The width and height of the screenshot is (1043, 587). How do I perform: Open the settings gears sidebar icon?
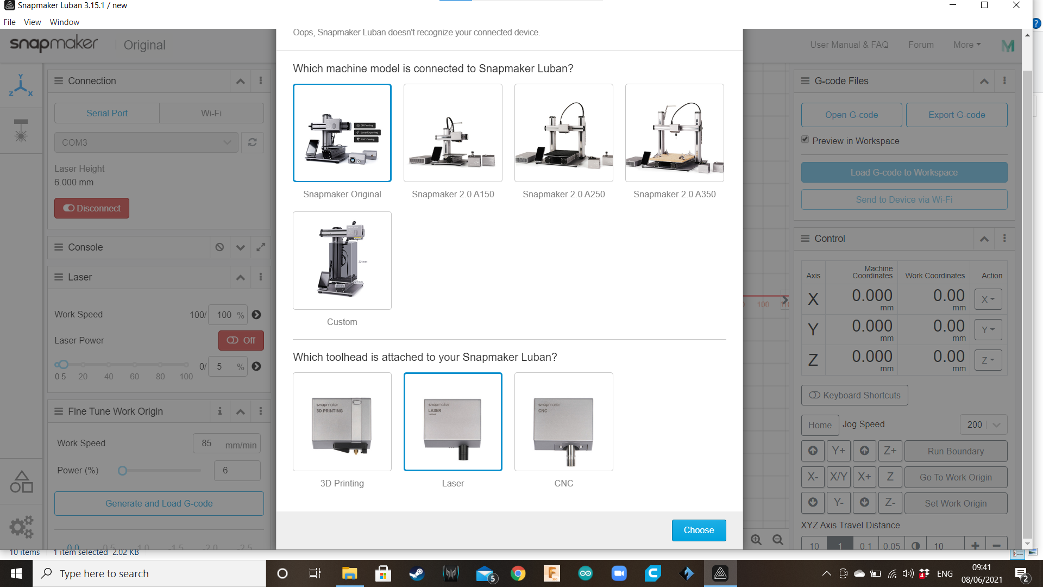click(x=21, y=526)
